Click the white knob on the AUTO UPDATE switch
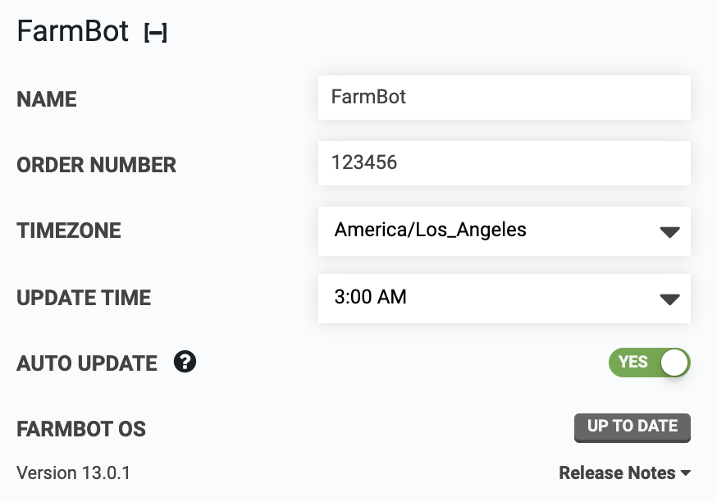This screenshot has height=502, width=717. tap(674, 362)
